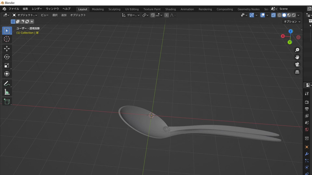Open the Modifiers wrench tab
The height and width of the screenshot is (175, 312).
pos(307,154)
